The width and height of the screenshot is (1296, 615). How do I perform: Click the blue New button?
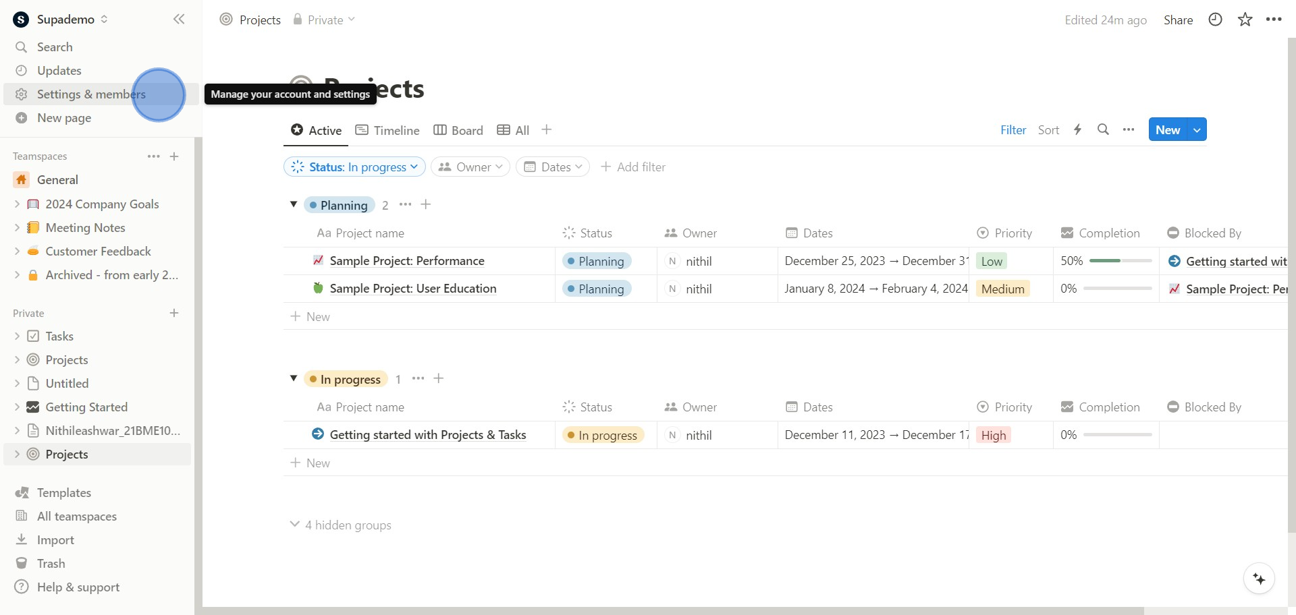click(1168, 129)
